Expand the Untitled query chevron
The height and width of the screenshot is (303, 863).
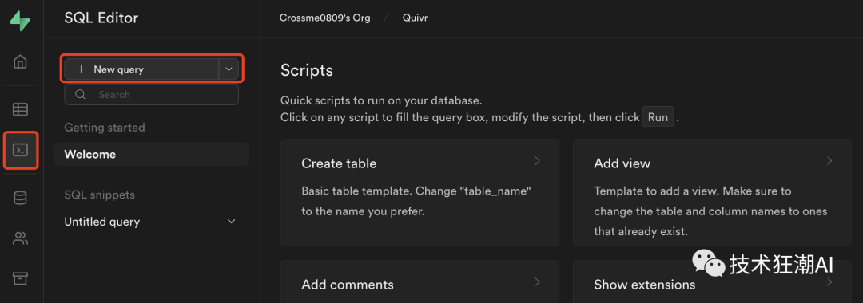click(x=232, y=222)
